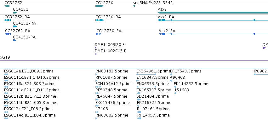Select the CG32762-PA protein glyph

[8, 34]
